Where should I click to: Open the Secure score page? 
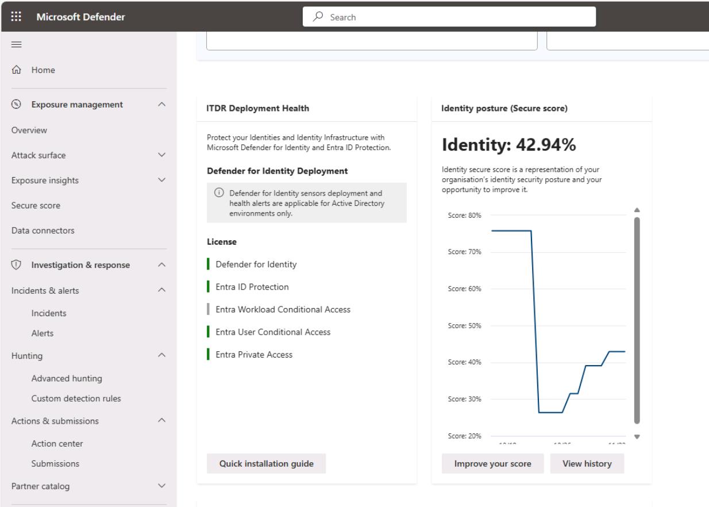pos(36,206)
